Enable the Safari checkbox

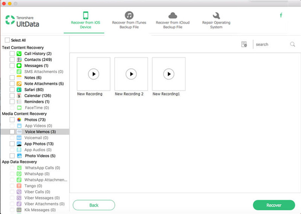[x=12, y=90]
